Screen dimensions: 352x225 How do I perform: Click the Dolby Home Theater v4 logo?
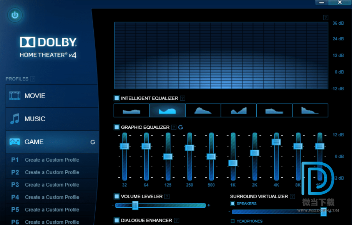pyautogui.click(x=48, y=47)
